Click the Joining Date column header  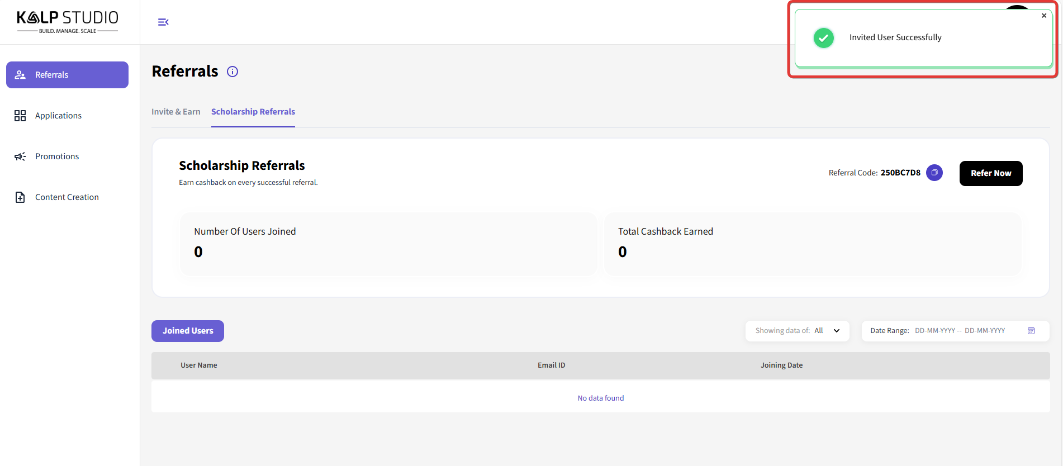[781, 365]
